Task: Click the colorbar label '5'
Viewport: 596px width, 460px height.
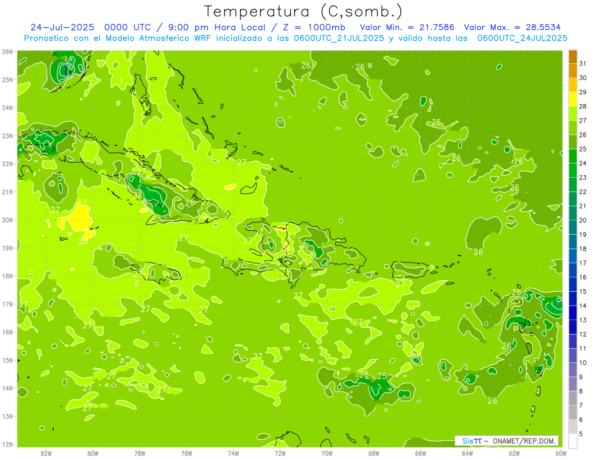Action: (581, 434)
